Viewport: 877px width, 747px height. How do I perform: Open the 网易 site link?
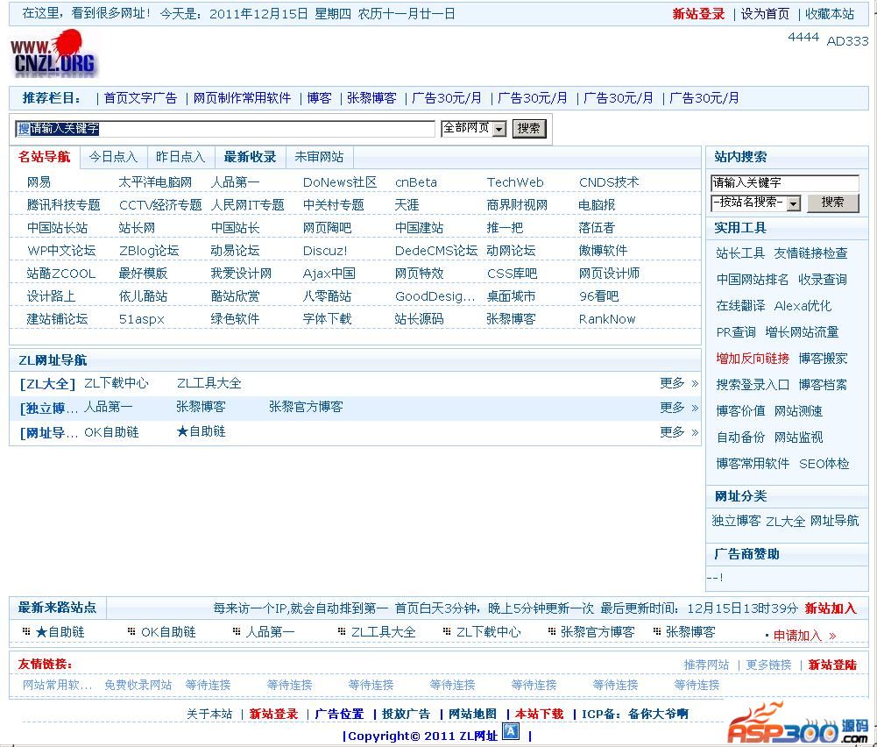tap(39, 182)
